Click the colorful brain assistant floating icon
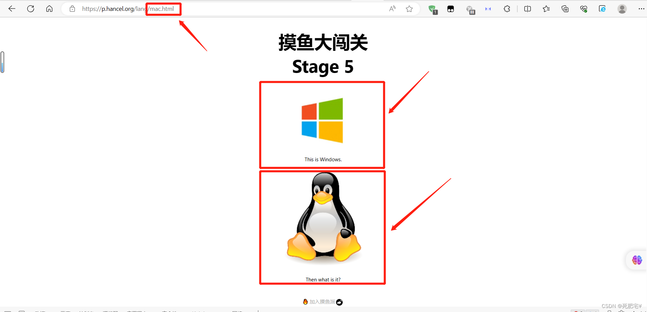Image resolution: width=647 pixels, height=312 pixels. click(x=637, y=260)
